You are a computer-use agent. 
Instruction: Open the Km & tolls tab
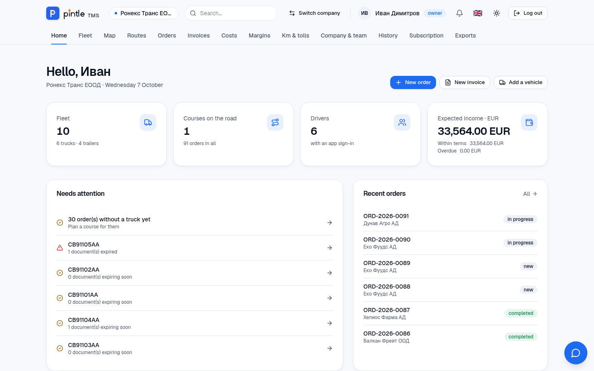(295, 35)
